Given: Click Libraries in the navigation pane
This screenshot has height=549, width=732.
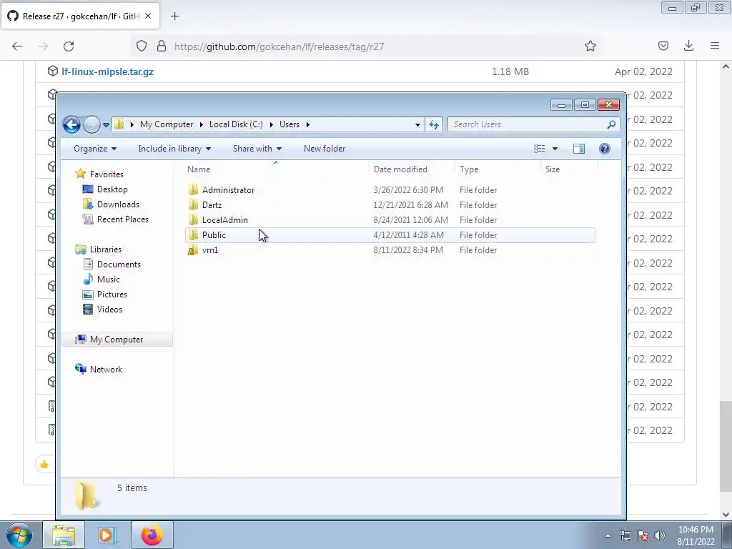Looking at the screenshot, I should click(x=106, y=249).
